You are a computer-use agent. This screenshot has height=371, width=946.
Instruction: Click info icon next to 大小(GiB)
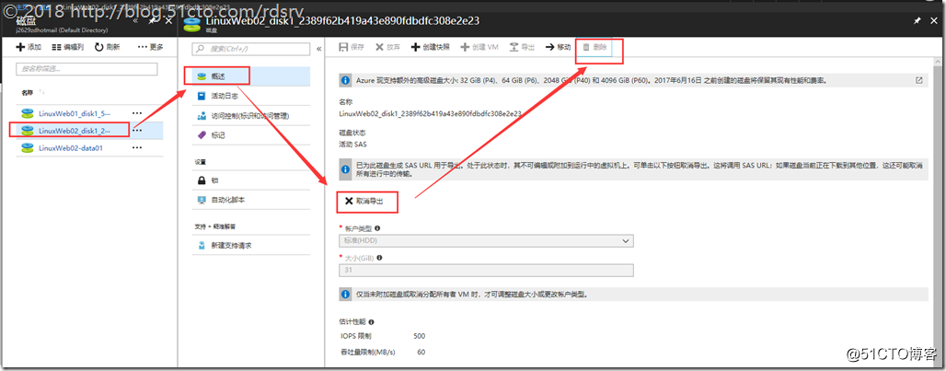pyautogui.click(x=379, y=258)
